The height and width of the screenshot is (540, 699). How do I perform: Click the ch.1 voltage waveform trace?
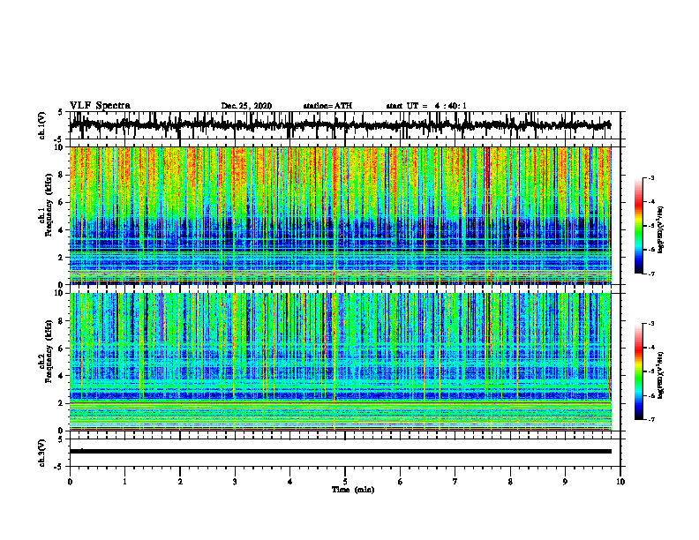(340, 125)
